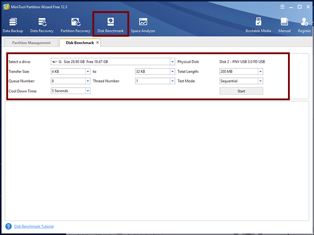Start the disk benchmark
The width and height of the screenshot is (314, 235).
[241, 91]
